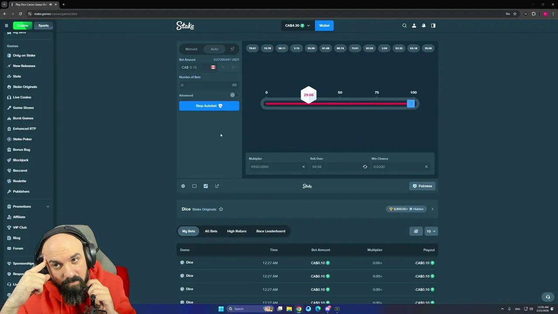Click the double bet 2× button
This screenshot has height=314, width=558.
pyautogui.click(x=234, y=67)
